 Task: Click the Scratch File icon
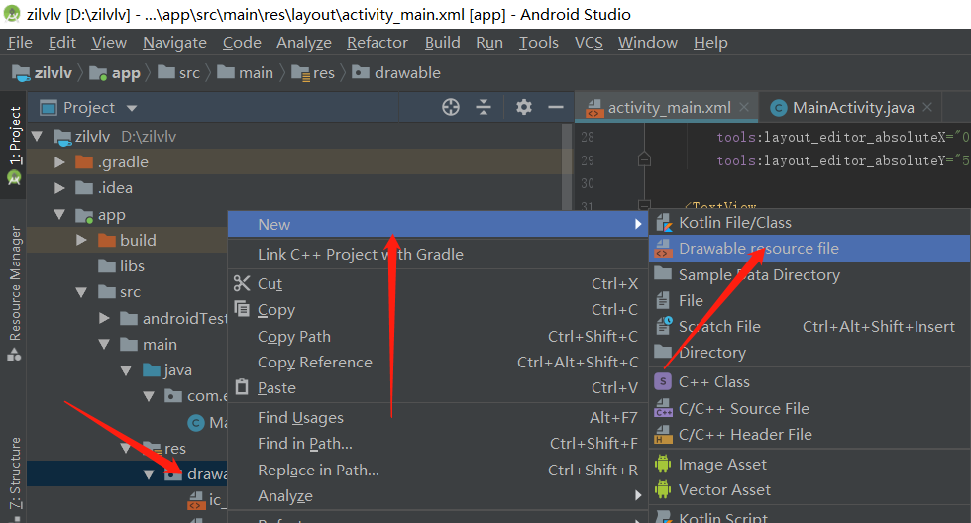[x=663, y=326]
